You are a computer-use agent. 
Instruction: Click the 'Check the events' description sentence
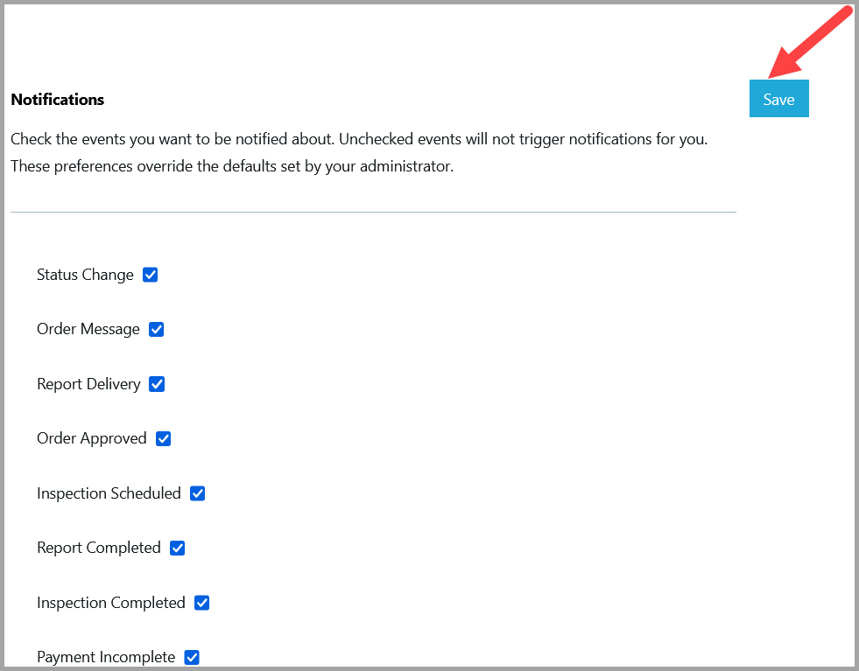pyautogui.click(x=359, y=139)
